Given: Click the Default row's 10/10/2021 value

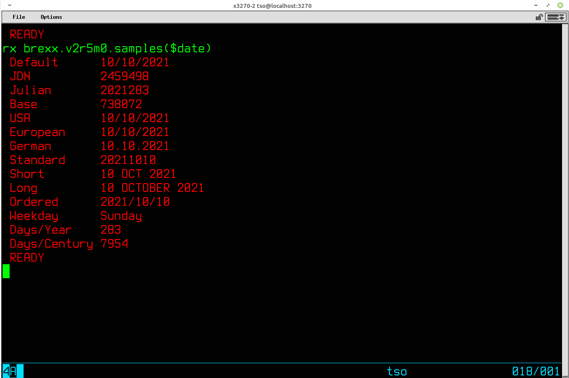Looking at the screenshot, I should 135,62.
